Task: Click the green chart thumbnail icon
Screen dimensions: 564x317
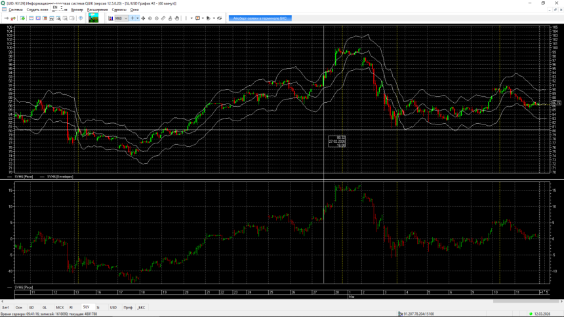Action: [93, 18]
